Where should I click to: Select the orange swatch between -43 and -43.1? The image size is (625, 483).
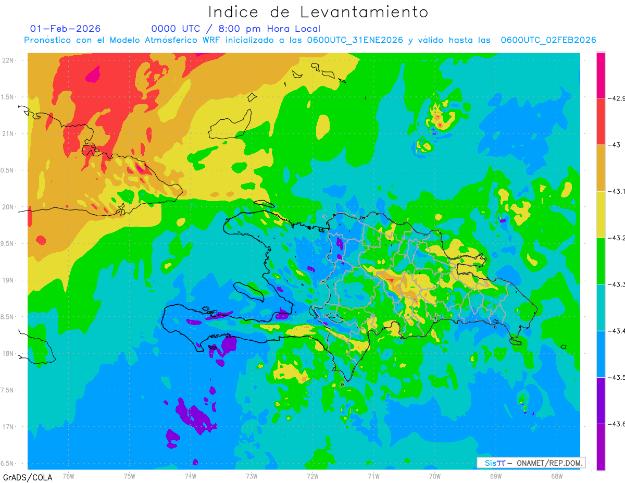click(601, 168)
